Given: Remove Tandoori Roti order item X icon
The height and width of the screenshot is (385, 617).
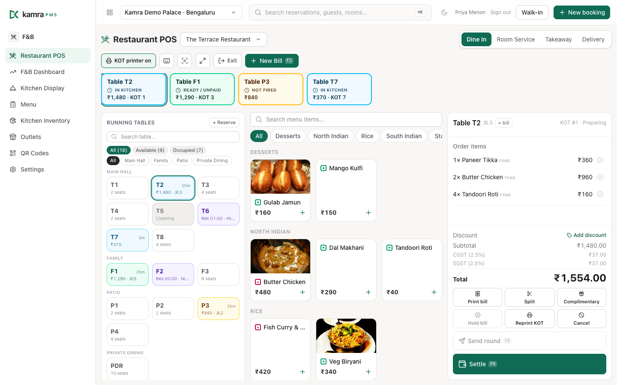Looking at the screenshot, I should [x=600, y=194].
